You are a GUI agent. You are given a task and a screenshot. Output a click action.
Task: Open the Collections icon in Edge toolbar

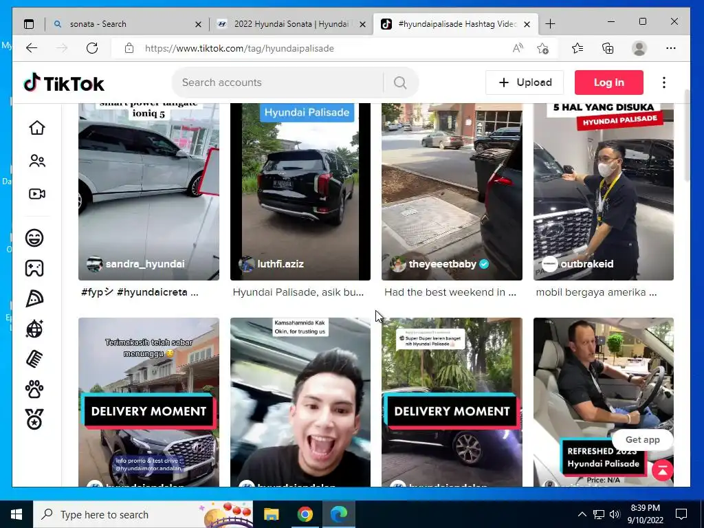point(608,48)
